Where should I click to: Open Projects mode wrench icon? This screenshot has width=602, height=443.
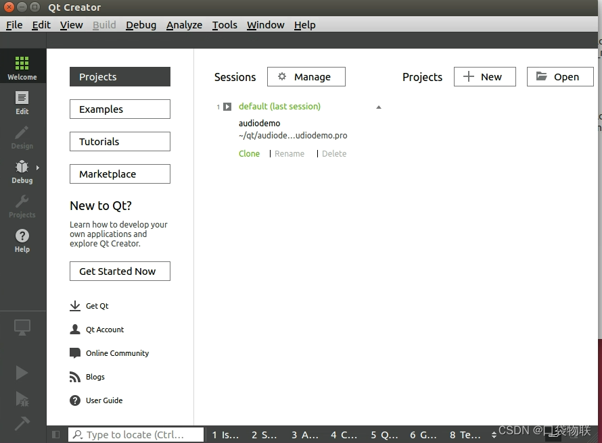[x=22, y=201]
